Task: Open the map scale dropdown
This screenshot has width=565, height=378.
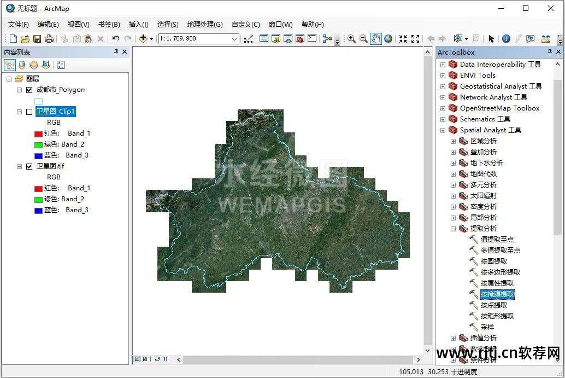Action: (x=234, y=39)
